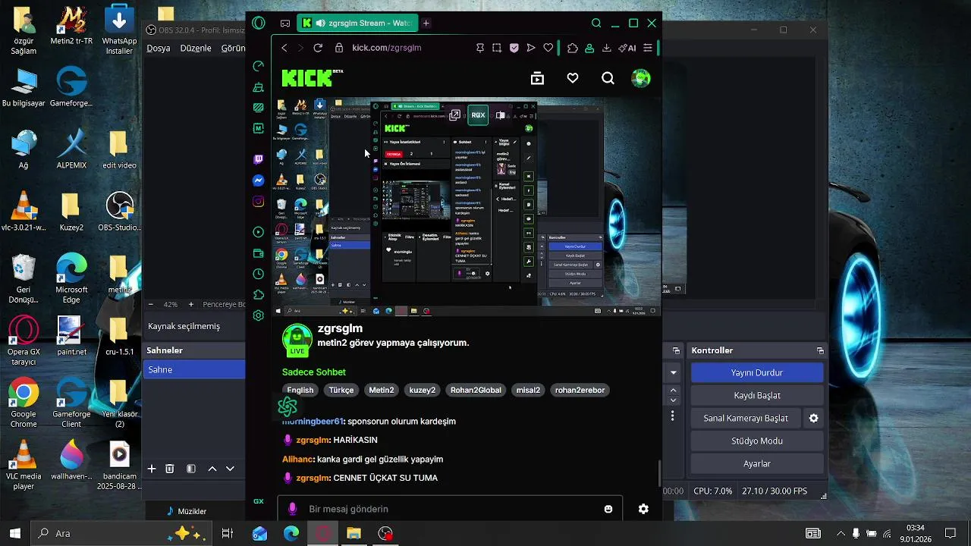The height and width of the screenshot is (546, 971).
Task: Click Sadece Sohbet link
Action: (x=314, y=372)
